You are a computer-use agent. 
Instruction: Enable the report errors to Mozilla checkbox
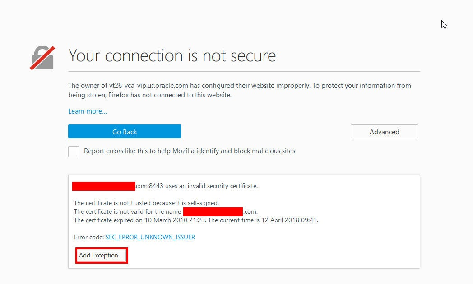pyautogui.click(x=74, y=151)
